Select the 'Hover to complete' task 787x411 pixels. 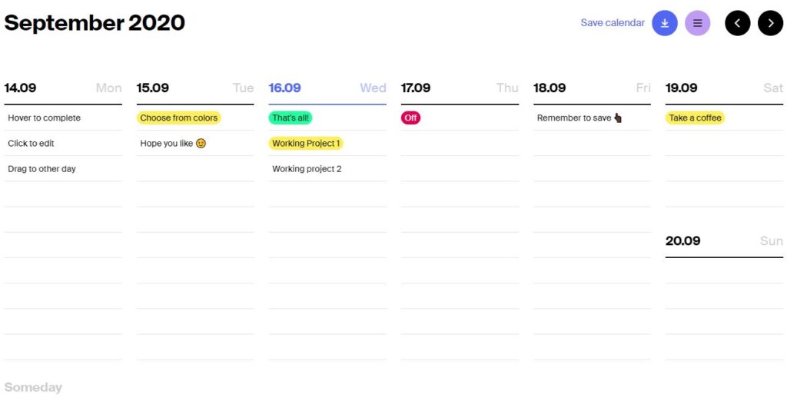[45, 118]
